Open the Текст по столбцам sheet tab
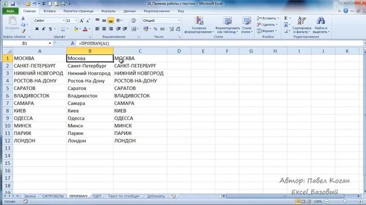The image size is (366, 205). (124, 196)
